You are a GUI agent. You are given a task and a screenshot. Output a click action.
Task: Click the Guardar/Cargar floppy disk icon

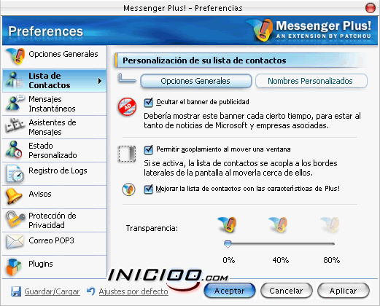[16, 291]
